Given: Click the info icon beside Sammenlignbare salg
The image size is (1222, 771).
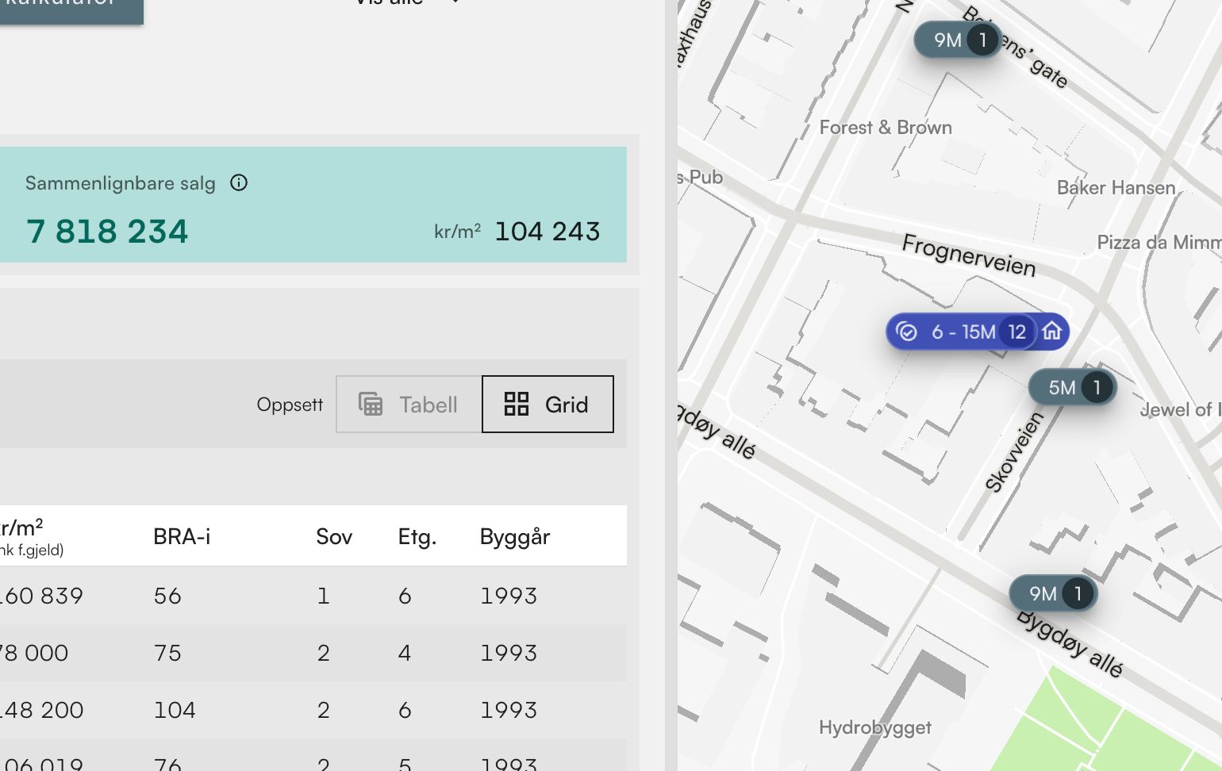Looking at the screenshot, I should click(239, 183).
